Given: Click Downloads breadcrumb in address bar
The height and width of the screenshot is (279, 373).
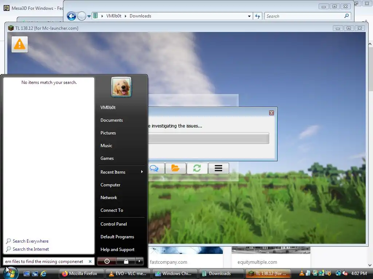Looking at the screenshot, I should [140, 16].
